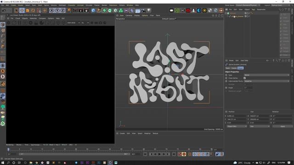Open HDR sRGB dropdown in Live Viewer
The width and height of the screenshot is (294, 165).
[73, 23]
